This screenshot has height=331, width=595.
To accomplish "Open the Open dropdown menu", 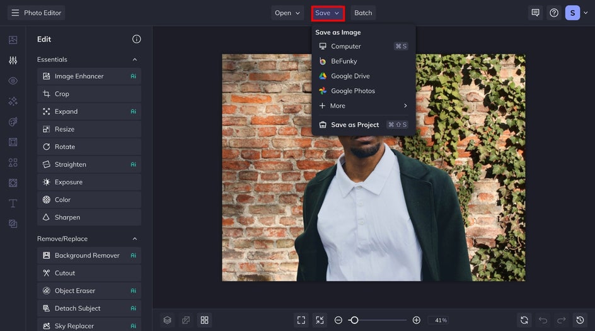I will (x=287, y=13).
